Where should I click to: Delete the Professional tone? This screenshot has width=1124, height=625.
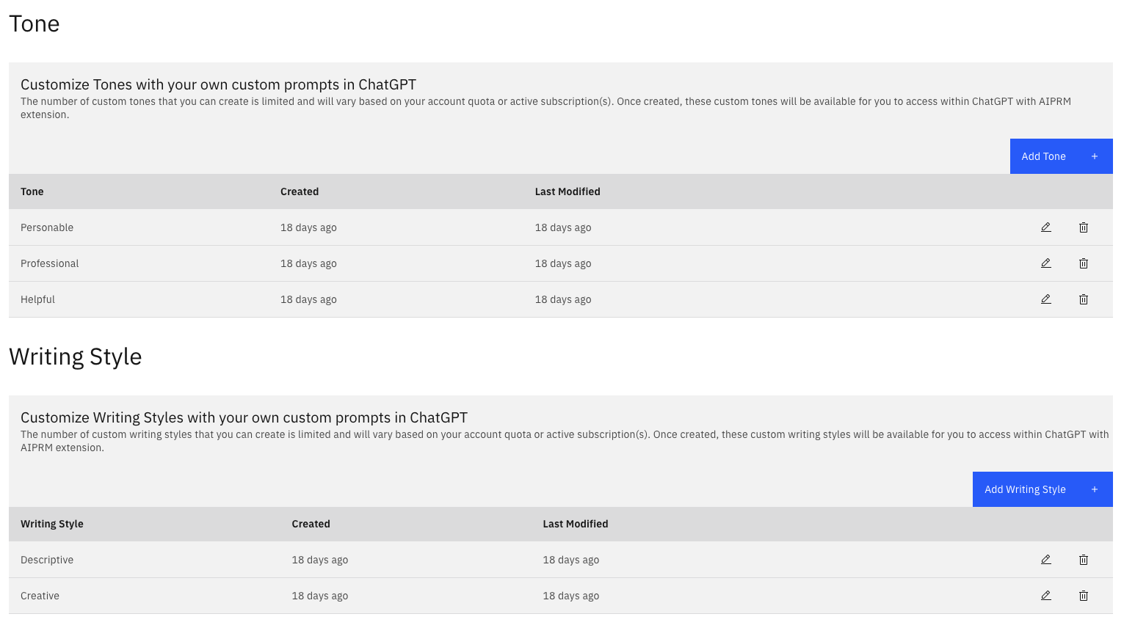click(x=1084, y=263)
